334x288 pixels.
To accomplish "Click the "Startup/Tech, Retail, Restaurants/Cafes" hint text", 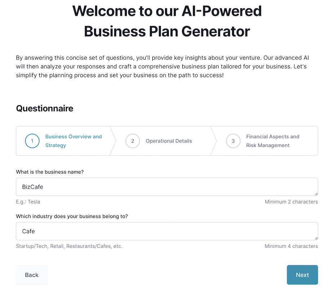I will click(69, 246).
